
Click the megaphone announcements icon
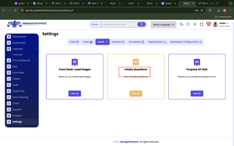point(195,24)
